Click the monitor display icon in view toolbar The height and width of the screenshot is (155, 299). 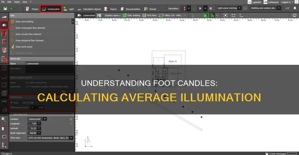[294, 15]
